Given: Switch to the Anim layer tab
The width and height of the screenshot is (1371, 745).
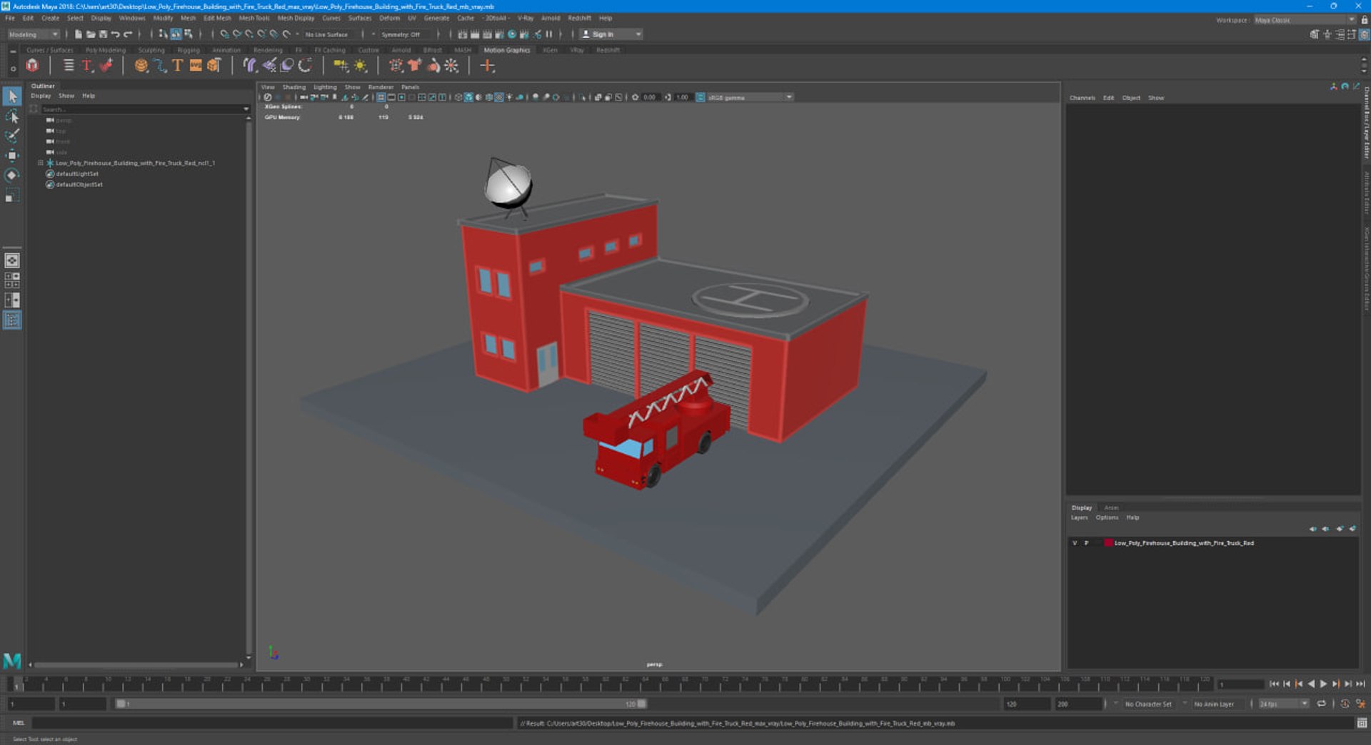Looking at the screenshot, I should [1111, 507].
